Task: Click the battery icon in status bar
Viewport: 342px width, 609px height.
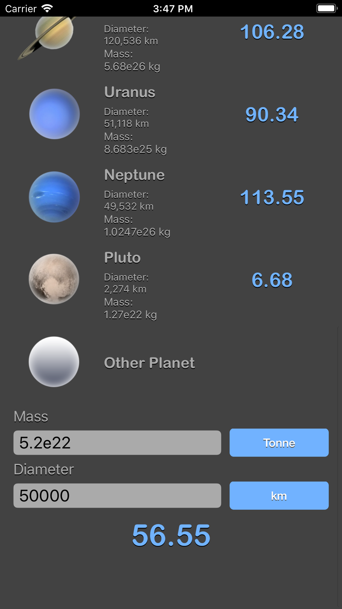Action: pos(327,8)
